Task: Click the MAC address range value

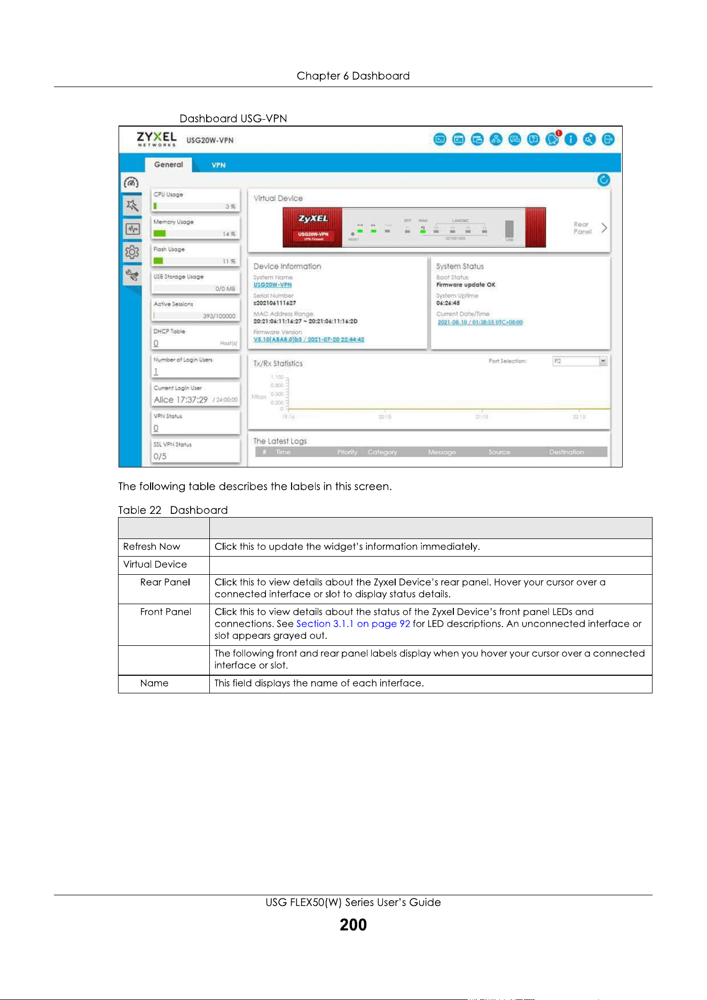Action: pyautogui.click(x=305, y=322)
